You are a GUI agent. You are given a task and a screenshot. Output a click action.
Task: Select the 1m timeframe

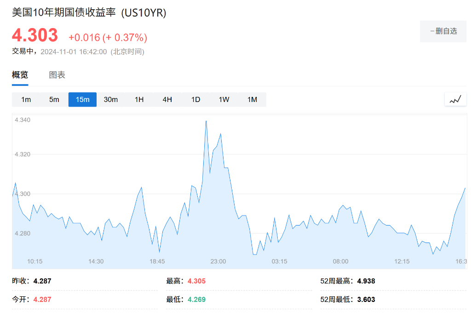point(26,99)
